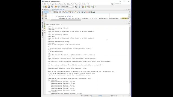Open the Help menu
The height and width of the screenshot is (97, 173).
coord(88,4)
